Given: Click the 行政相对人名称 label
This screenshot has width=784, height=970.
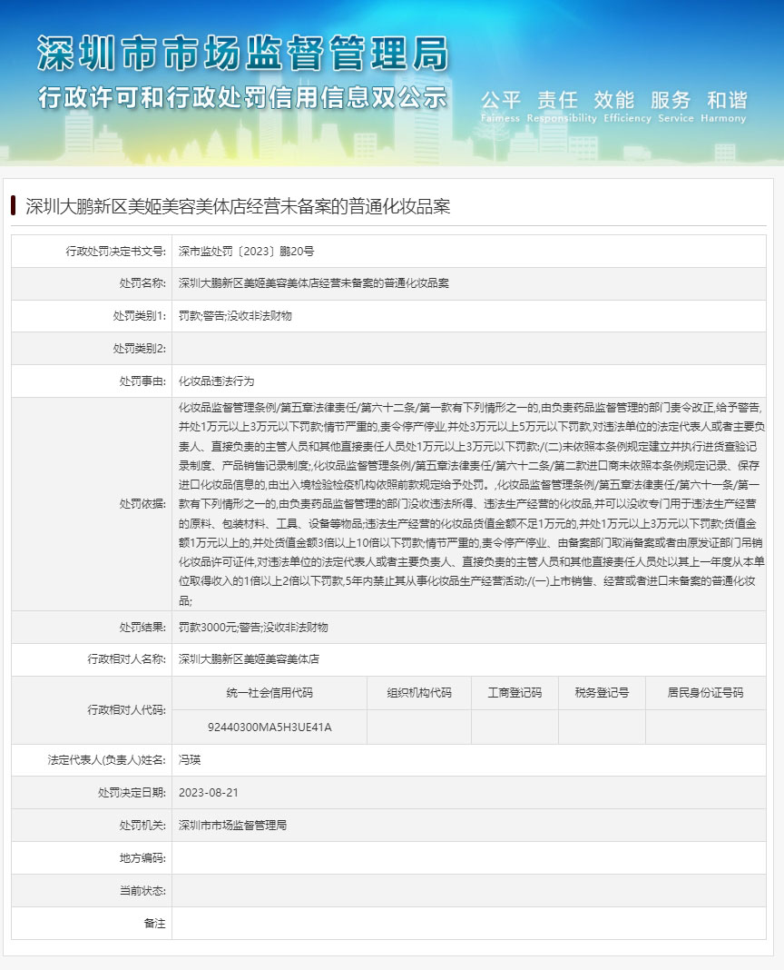Looking at the screenshot, I should pos(126,659).
